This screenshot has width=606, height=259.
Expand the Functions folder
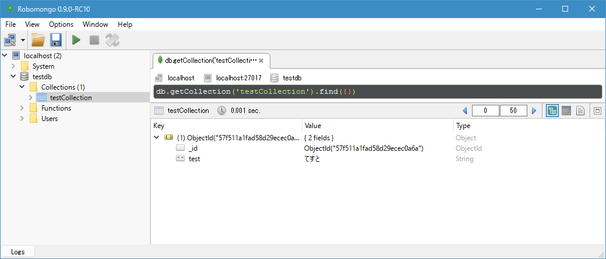(x=22, y=108)
